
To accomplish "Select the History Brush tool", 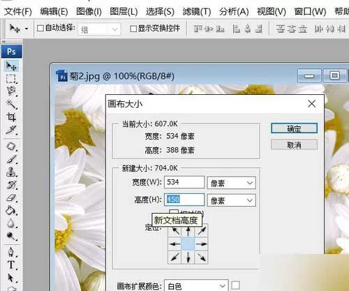I will tap(11, 185).
